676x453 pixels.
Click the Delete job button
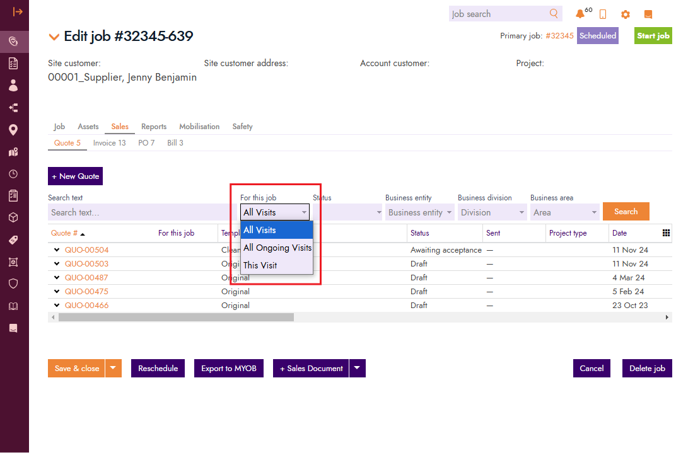(x=647, y=368)
